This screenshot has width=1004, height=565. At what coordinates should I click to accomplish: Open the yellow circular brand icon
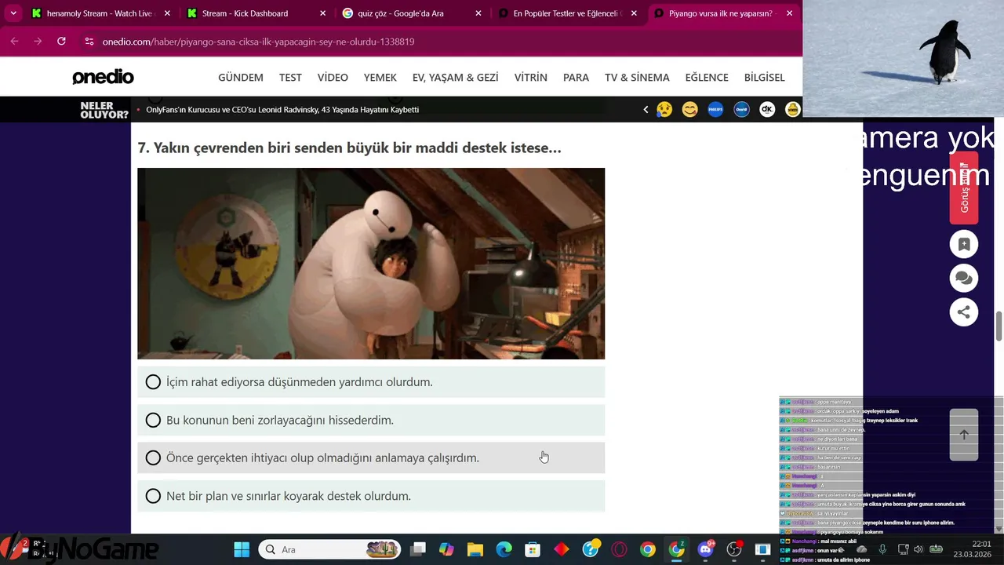792,110
